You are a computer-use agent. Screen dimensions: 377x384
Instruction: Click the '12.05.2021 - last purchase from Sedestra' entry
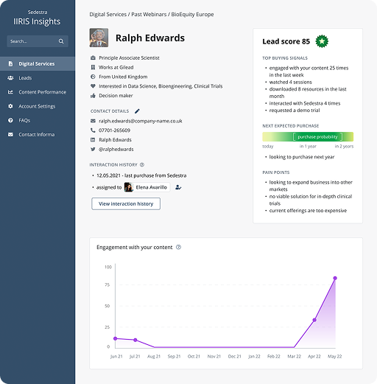(141, 175)
